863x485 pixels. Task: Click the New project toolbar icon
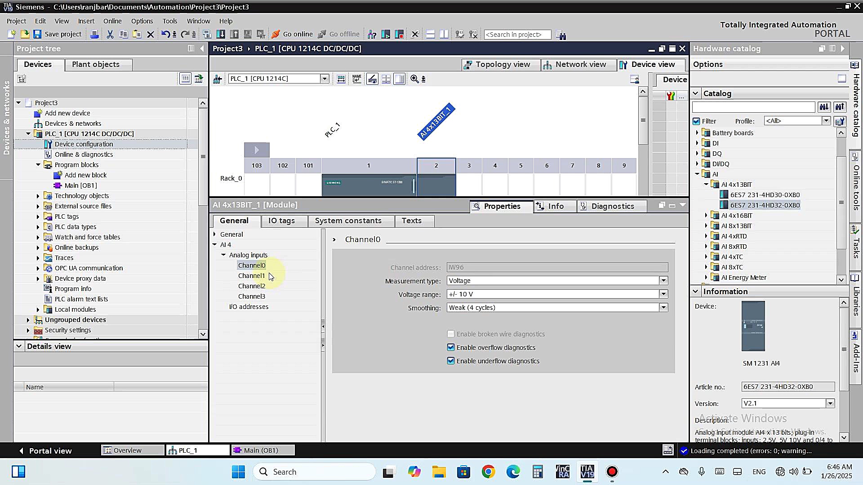click(x=12, y=34)
